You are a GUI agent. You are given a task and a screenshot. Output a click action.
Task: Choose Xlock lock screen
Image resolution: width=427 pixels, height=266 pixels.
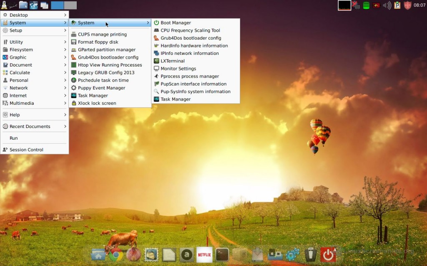point(97,103)
